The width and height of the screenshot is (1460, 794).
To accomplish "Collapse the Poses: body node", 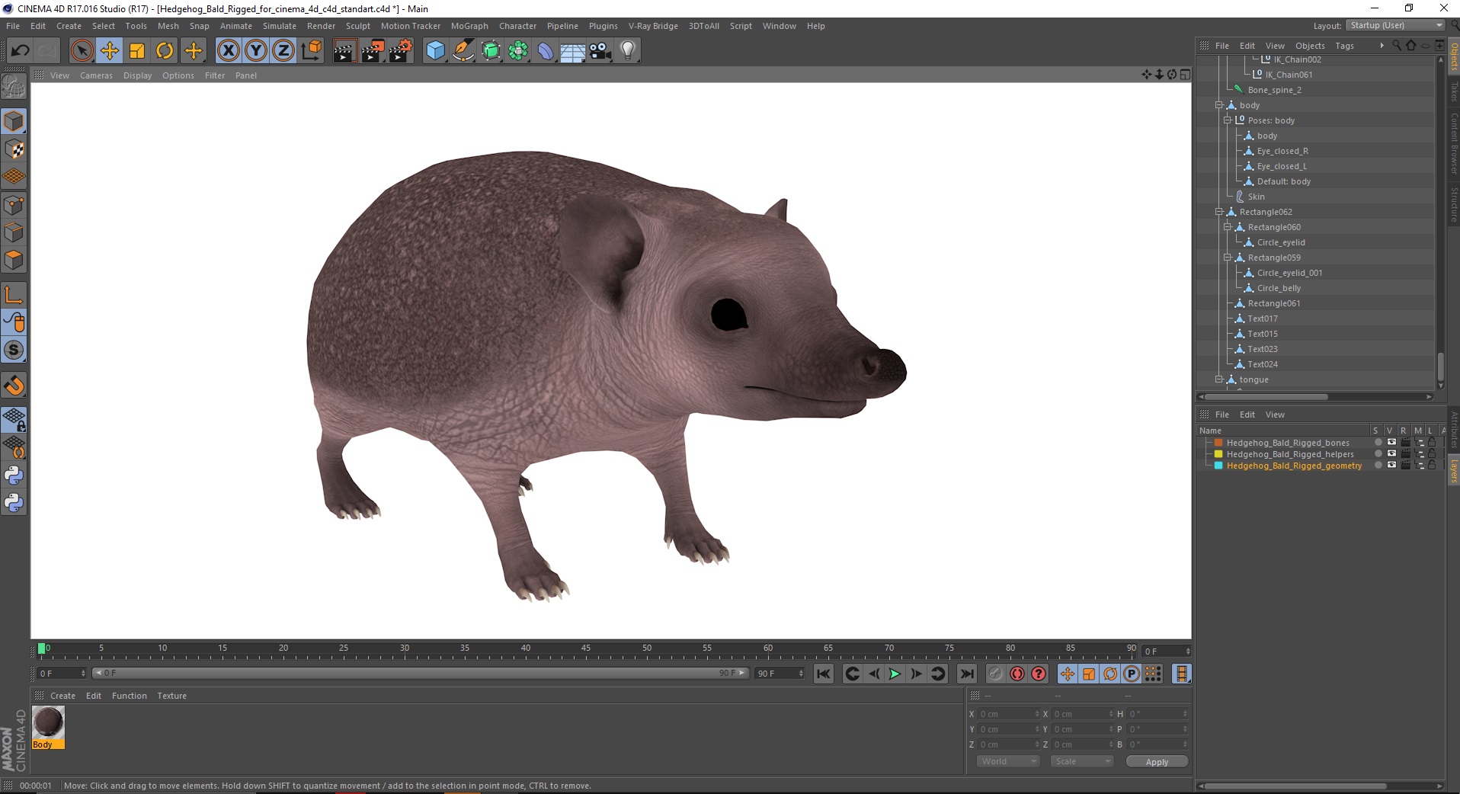I will 1228,120.
